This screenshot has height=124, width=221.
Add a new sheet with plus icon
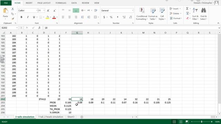[82, 117]
